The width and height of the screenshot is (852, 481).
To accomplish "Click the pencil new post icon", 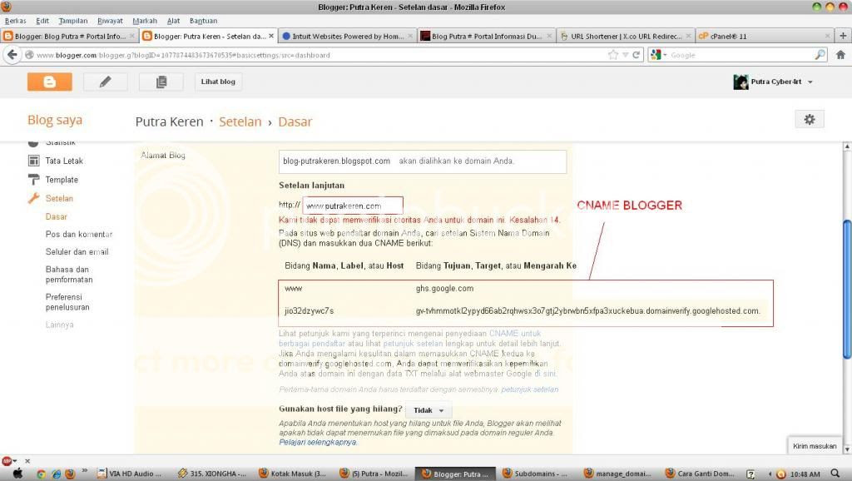I will click(106, 82).
